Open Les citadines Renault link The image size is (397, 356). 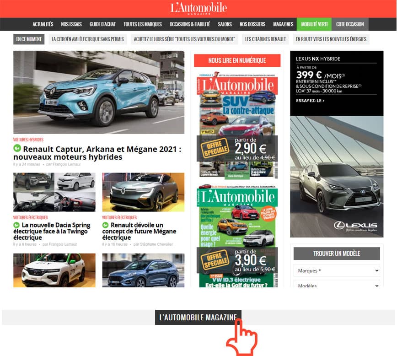pyautogui.click(x=265, y=39)
